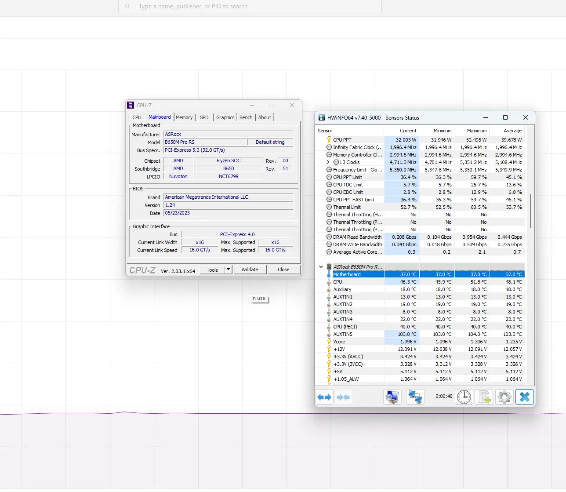Viewport: 566px width, 492px height.
Task: Click the log file add-sheet icon
Action: [x=484, y=397]
